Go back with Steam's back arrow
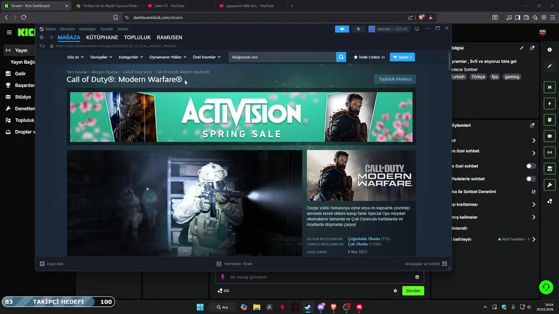The height and width of the screenshot is (314, 559). click(x=42, y=38)
